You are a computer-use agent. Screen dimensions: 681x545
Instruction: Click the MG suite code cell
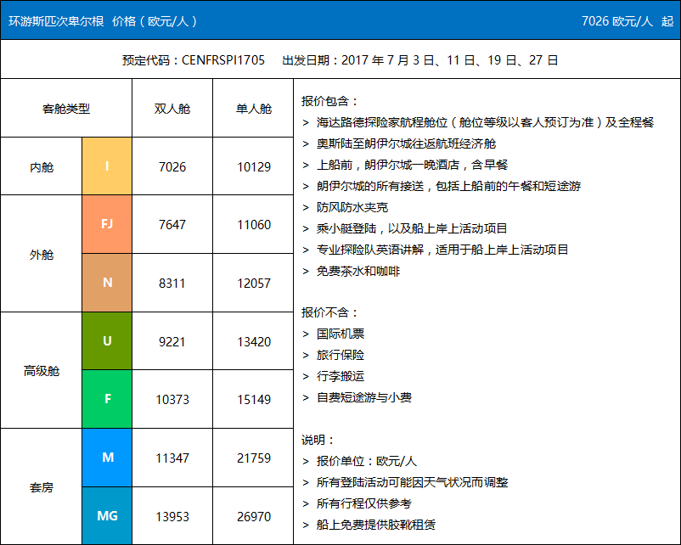pos(107,515)
